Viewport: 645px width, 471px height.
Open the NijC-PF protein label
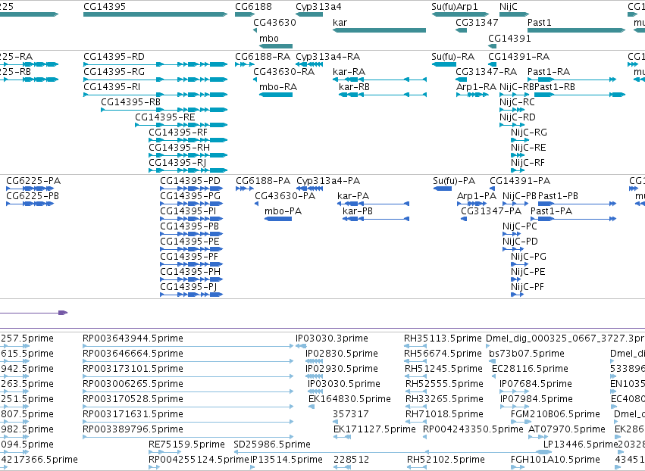click(528, 287)
